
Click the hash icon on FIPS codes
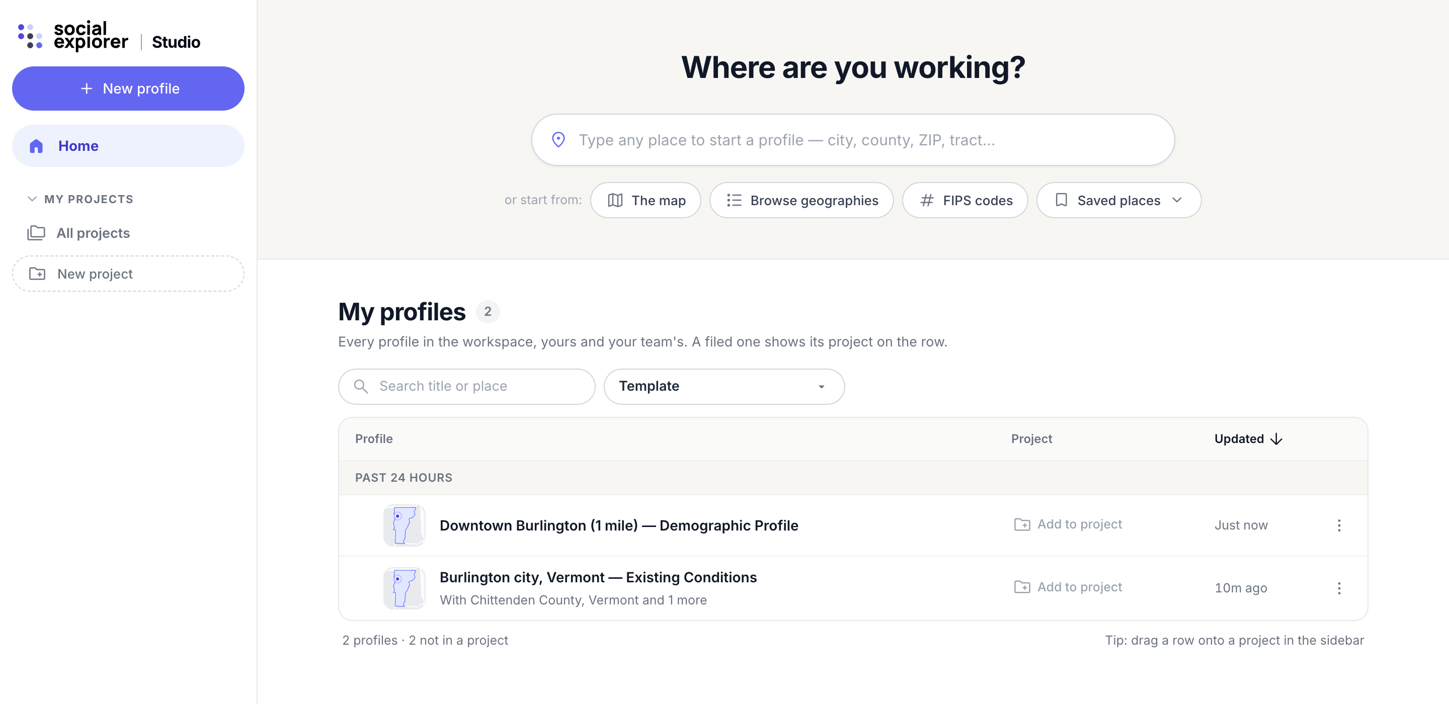point(926,201)
